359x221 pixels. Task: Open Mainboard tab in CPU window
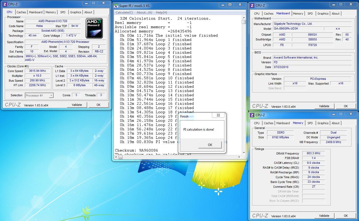point(36,12)
